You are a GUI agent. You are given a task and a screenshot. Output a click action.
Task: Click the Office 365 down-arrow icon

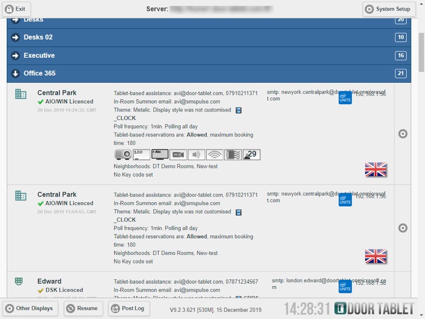pos(15,74)
